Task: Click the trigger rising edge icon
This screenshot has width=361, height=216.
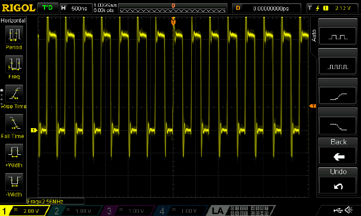Action: click(x=318, y=8)
